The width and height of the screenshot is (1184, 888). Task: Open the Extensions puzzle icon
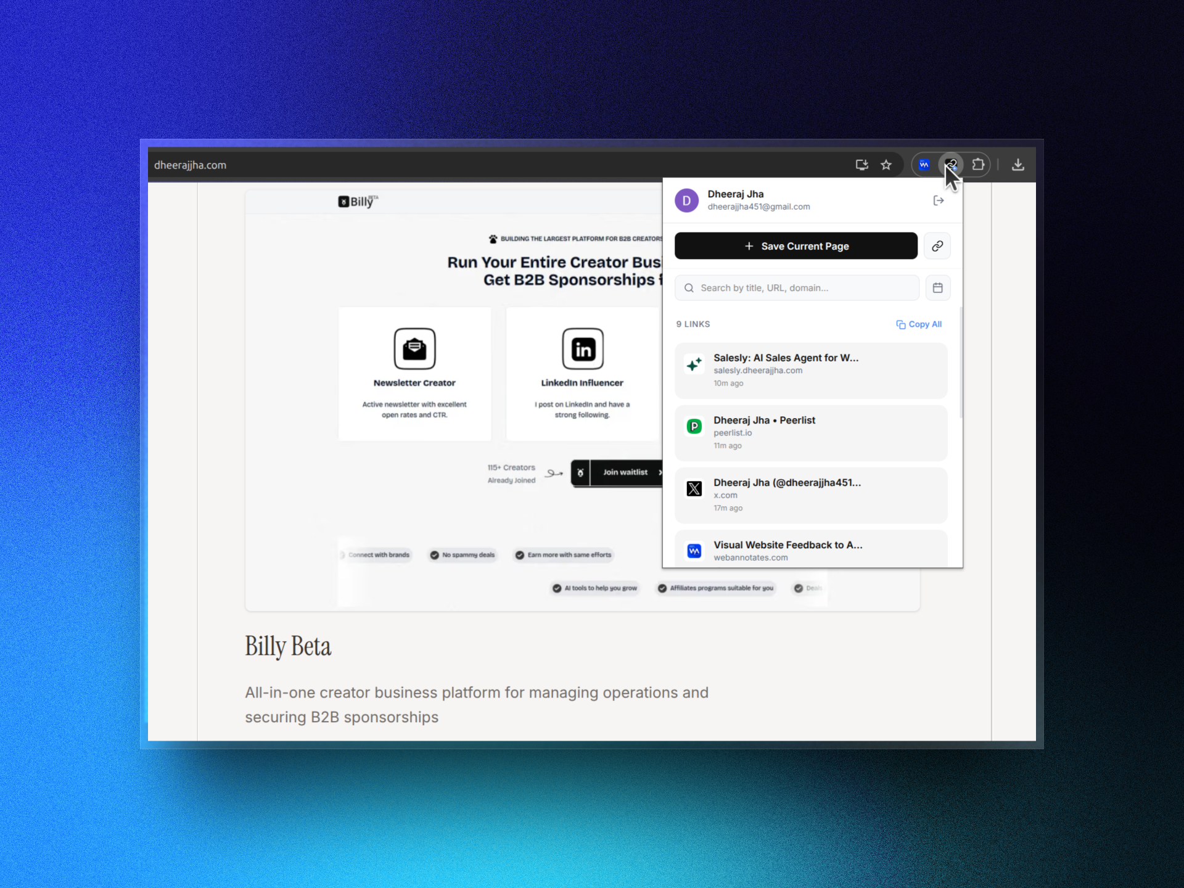click(978, 165)
